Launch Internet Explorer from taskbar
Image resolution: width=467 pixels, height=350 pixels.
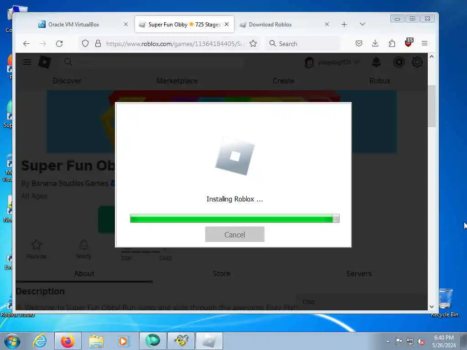(40, 341)
